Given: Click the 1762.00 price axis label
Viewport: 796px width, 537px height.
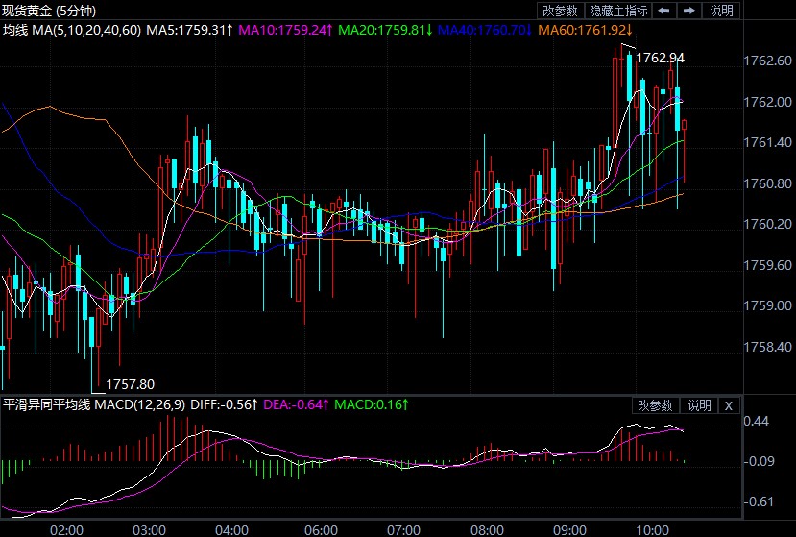Looking at the screenshot, I should (x=767, y=102).
